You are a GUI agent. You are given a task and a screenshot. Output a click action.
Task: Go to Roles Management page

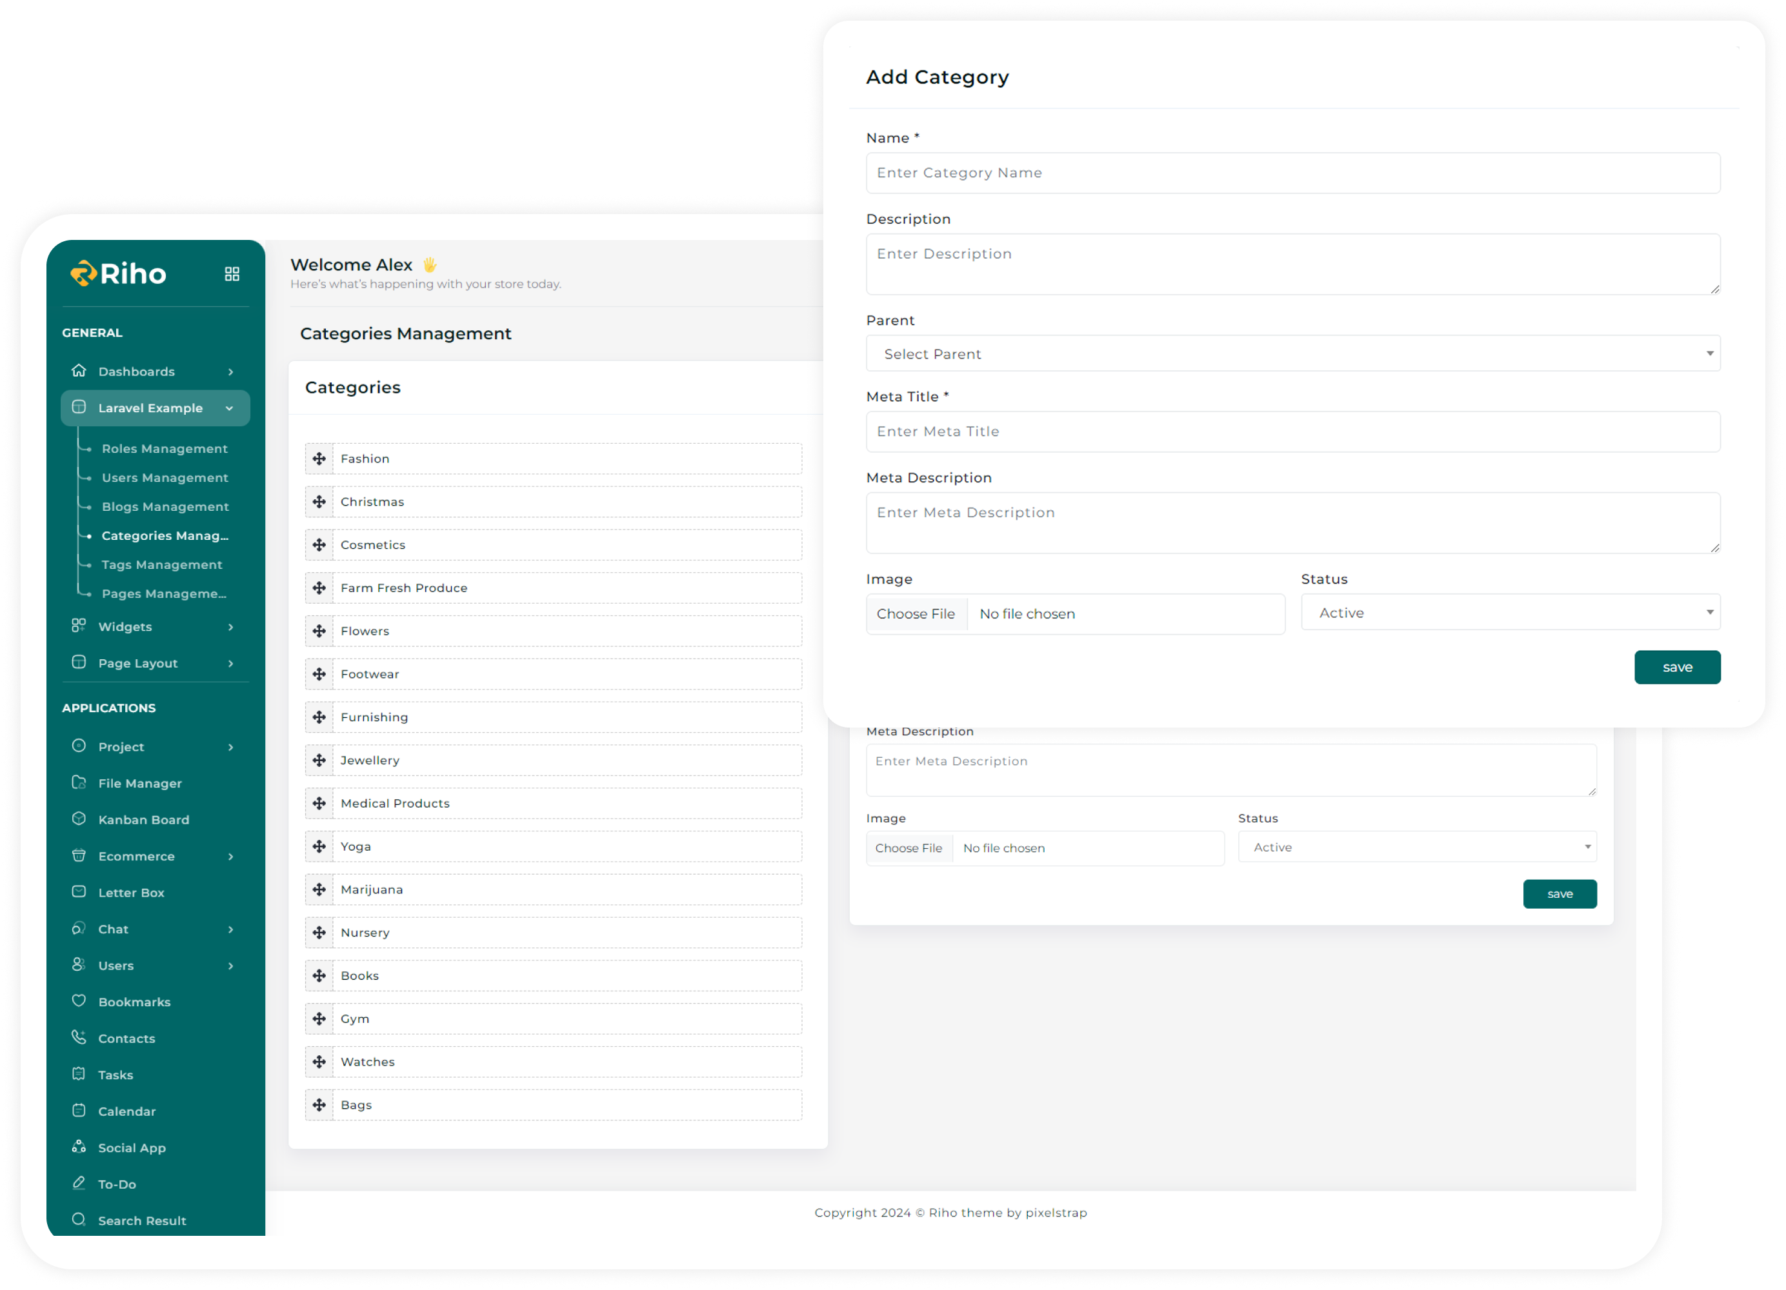(x=165, y=449)
